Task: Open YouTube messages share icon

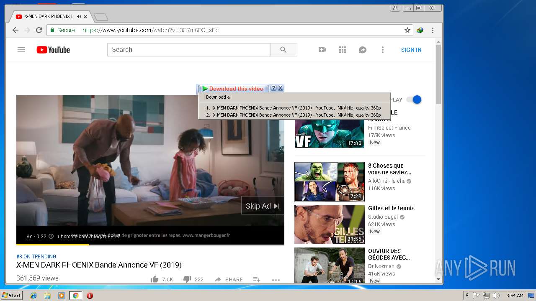Action: point(363,50)
